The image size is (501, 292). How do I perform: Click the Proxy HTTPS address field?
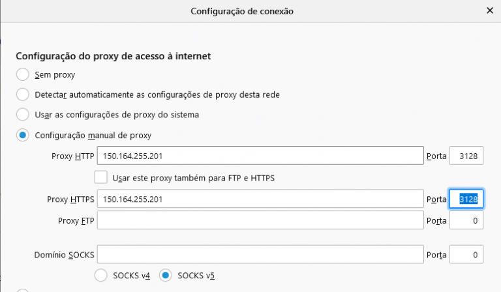coord(260,199)
